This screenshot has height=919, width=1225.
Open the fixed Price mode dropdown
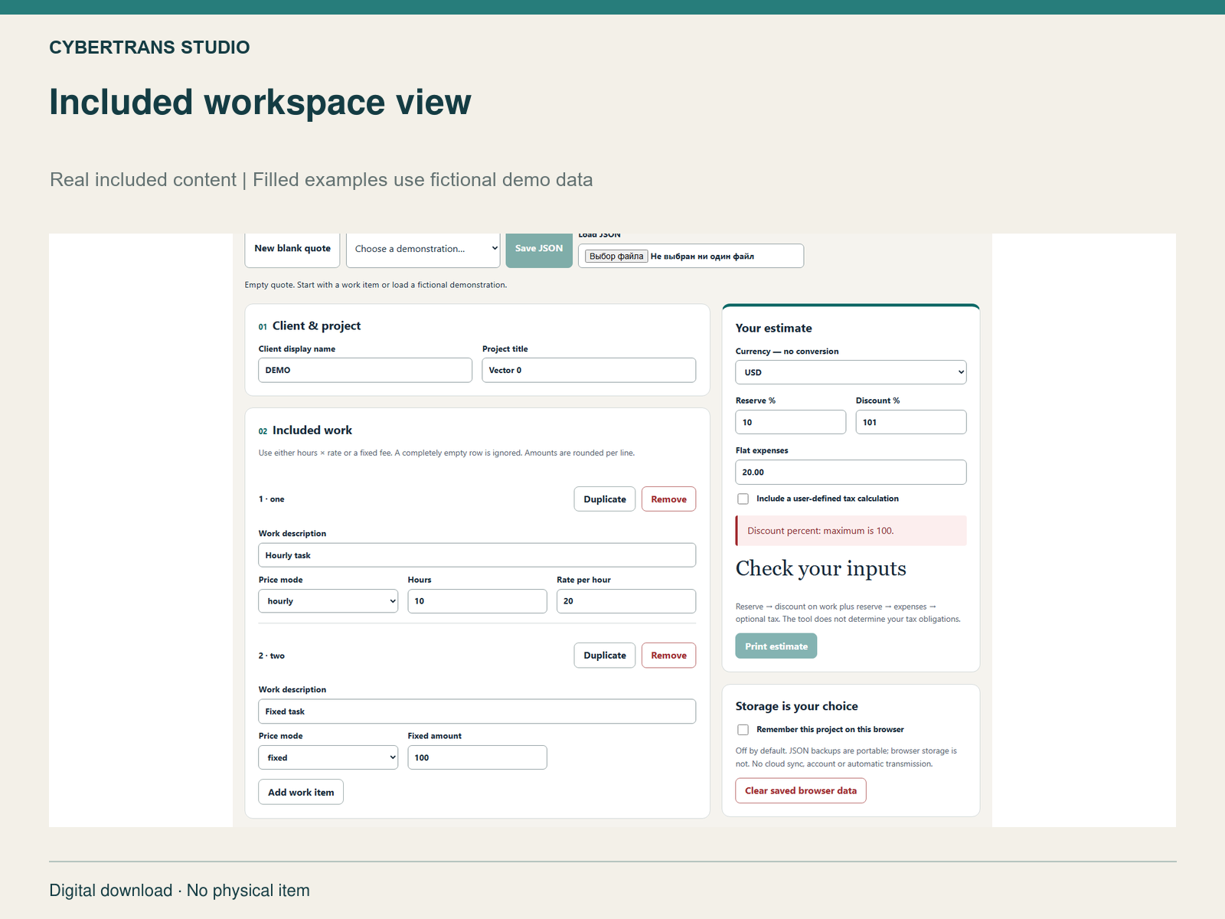(328, 757)
